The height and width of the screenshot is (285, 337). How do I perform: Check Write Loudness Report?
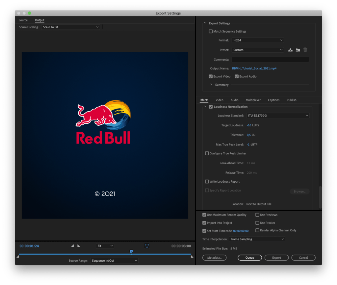click(207, 181)
